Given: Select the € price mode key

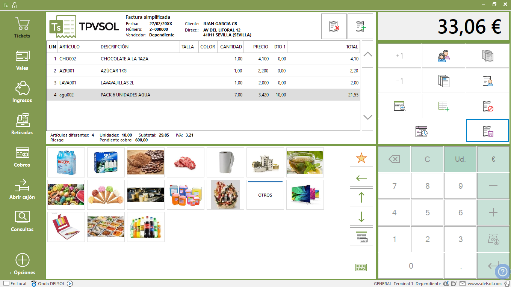Looking at the screenshot, I should 493,159.
